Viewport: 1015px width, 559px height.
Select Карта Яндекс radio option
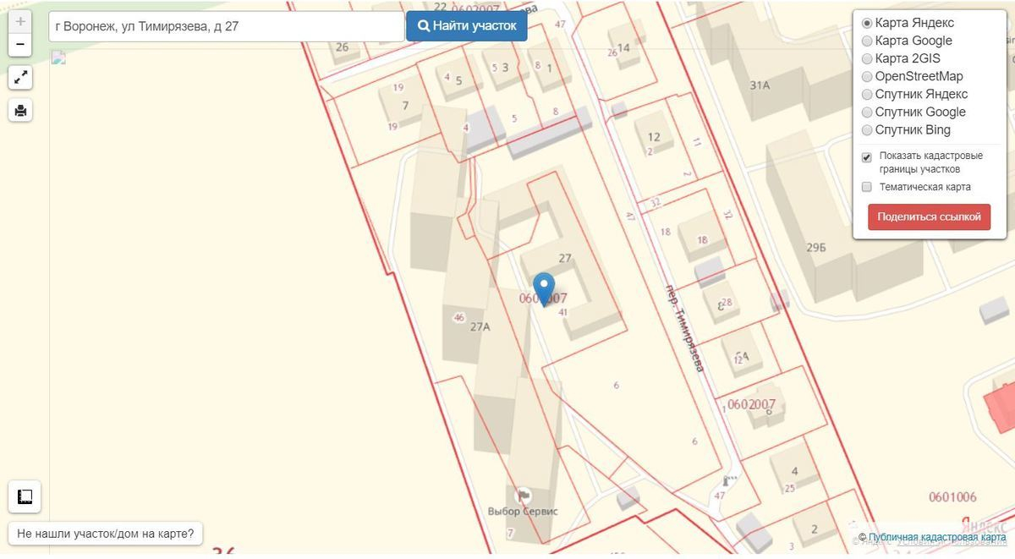[867, 23]
